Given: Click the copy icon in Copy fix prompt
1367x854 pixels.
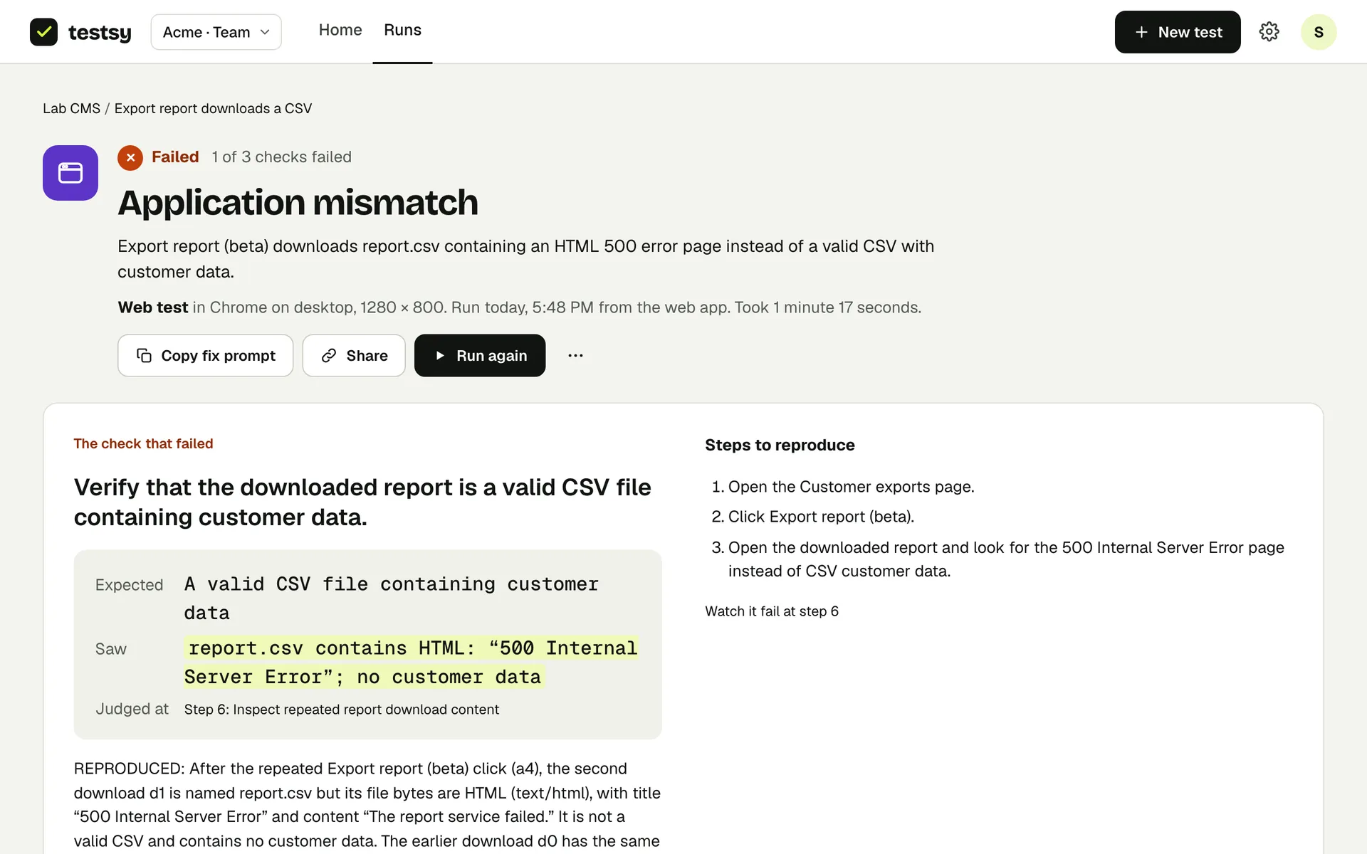Looking at the screenshot, I should click(144, 355).
